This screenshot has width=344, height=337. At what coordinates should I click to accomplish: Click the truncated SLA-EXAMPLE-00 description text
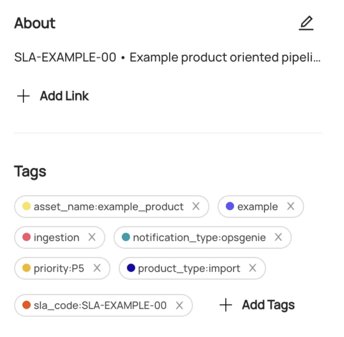pos(167,57)
